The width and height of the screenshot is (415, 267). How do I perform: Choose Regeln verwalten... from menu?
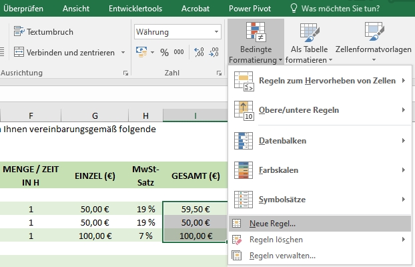click(x=282, y=255)
